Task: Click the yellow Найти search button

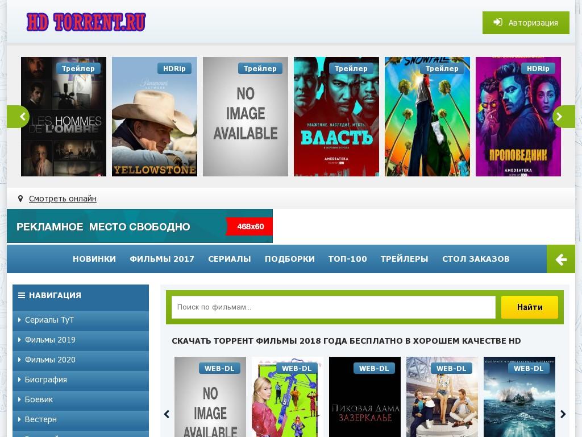Action: point(530,307)
